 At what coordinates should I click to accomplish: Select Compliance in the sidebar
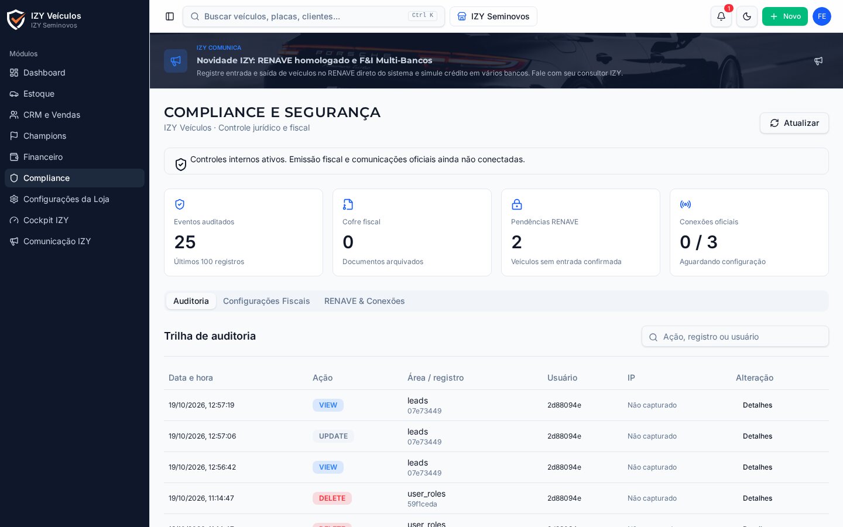(x=74, y=178)
